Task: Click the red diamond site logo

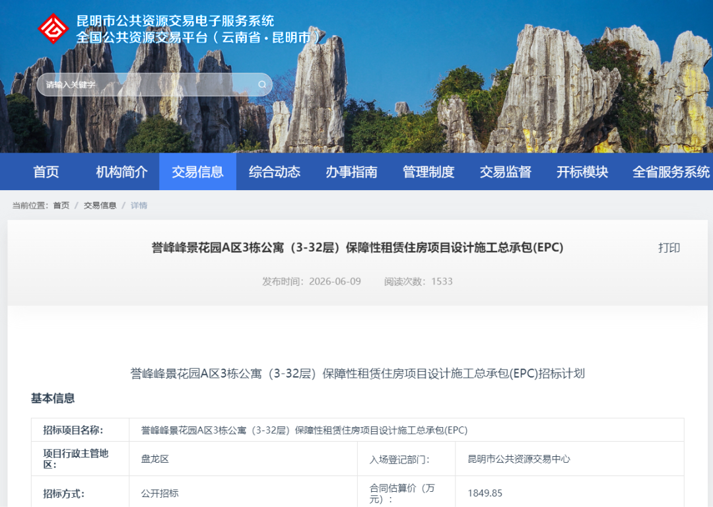Action: tap(53, 28)
